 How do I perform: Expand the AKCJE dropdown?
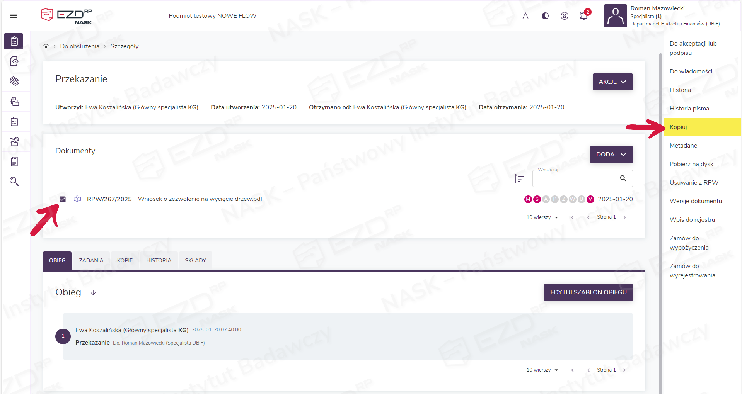click(x=612, y=82)
